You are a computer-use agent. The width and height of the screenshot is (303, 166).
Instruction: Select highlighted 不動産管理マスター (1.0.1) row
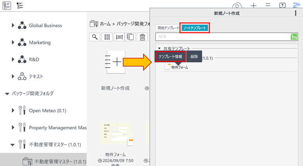43,160
